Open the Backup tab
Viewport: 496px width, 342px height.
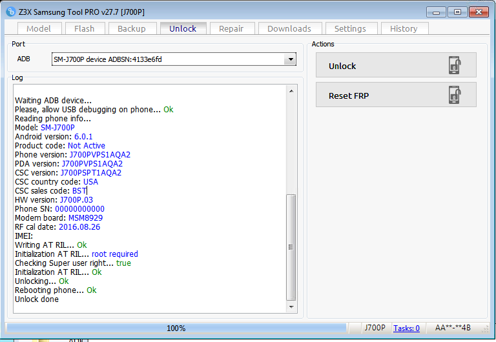[132, 28]
